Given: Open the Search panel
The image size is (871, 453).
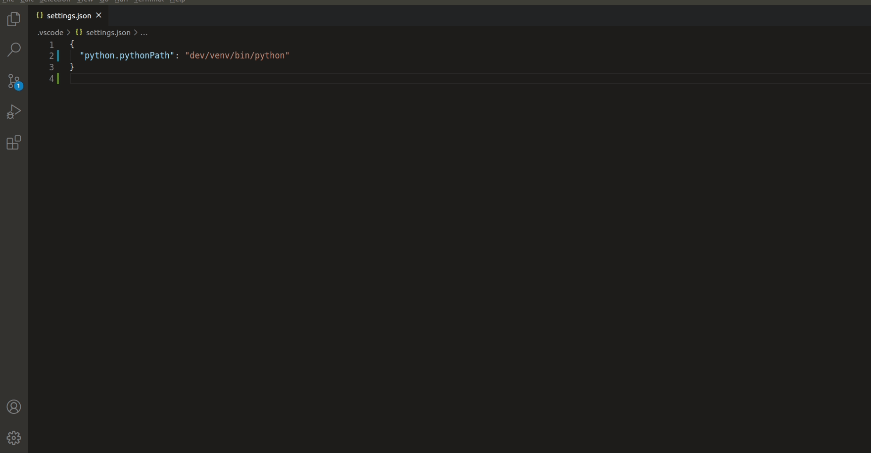Looking at the screenshot, I should pyautogui.click(x=13, y=50).
